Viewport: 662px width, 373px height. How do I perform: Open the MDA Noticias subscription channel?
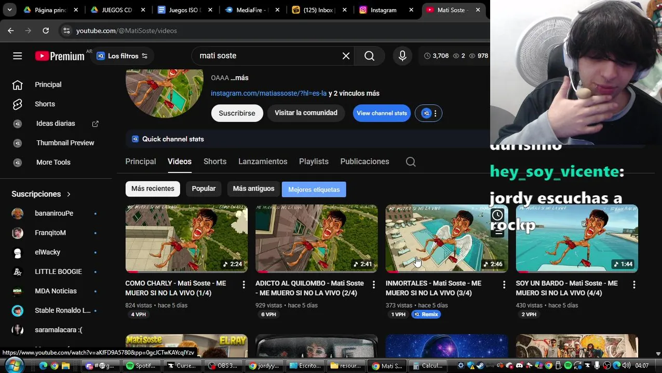coord(56,291)
